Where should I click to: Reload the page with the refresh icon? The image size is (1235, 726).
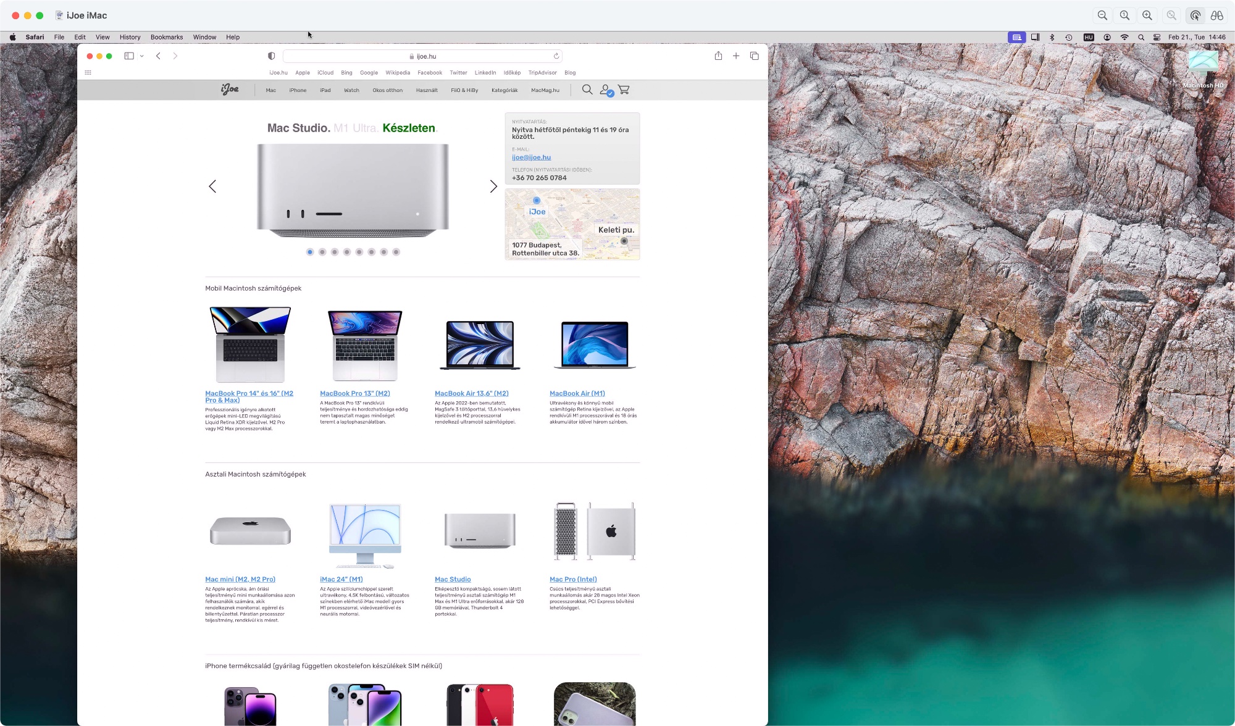click(556, 56)
